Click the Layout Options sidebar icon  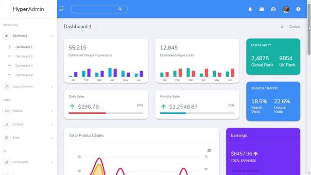click(x=6, y=87)
